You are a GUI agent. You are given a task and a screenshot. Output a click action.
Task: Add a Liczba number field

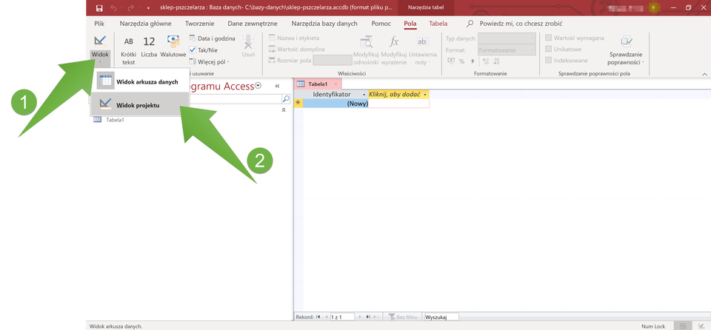[149, 42]
